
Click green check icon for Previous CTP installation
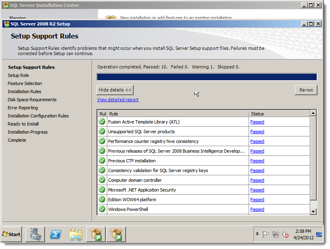102,160
